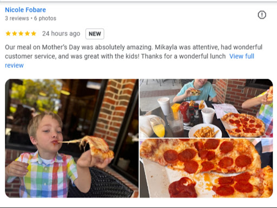Click the fourth gold rating star
The image size is (277, 208).
[x=27, y=34]
